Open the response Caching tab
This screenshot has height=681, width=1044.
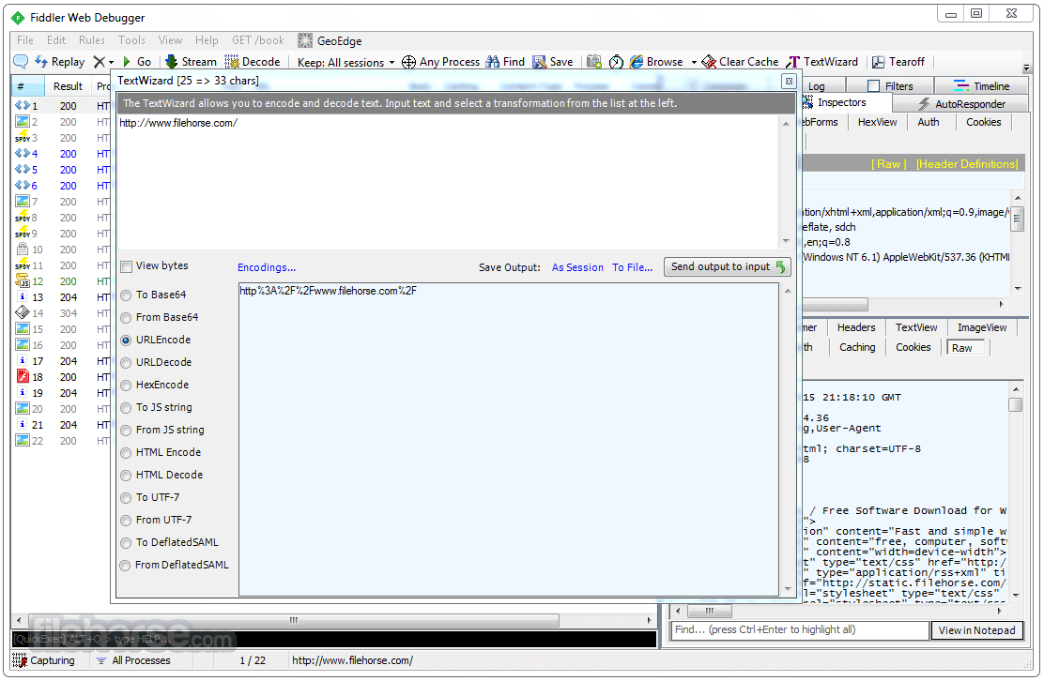coord(857,347)
